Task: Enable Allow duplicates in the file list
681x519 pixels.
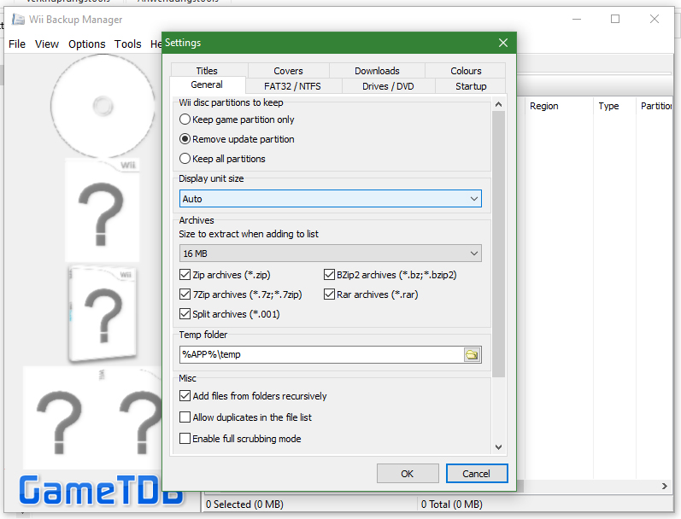Action: click(245, 417)
